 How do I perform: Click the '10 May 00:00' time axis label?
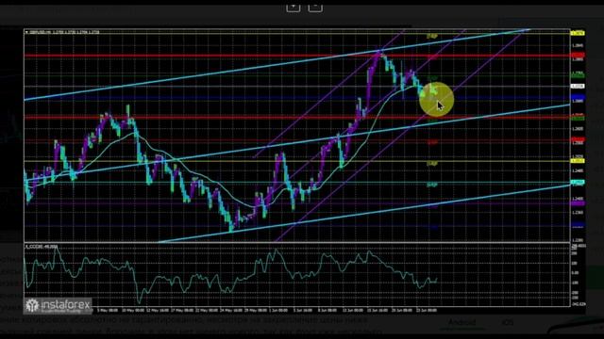click(133, 310)
